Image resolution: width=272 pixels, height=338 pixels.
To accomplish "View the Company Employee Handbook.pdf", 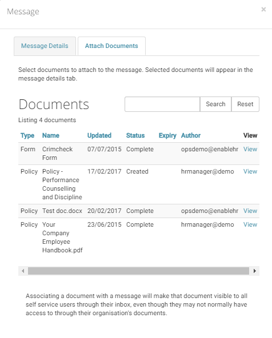I will coord(250,224).
